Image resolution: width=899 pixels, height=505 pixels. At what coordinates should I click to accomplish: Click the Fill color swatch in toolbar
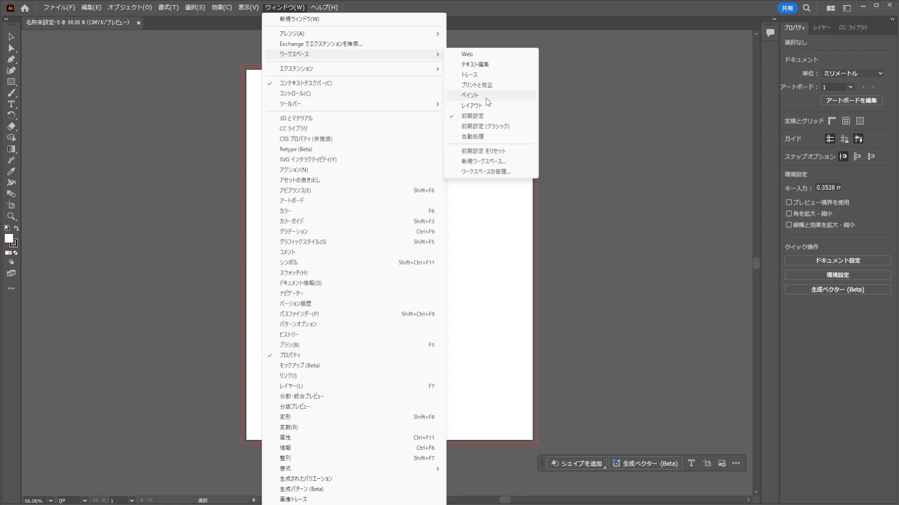8,238
